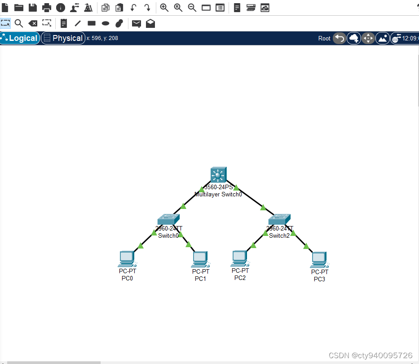Copy selection with Copy icon
The height and width of the screenshot is (364, 419).
(106, 8)
